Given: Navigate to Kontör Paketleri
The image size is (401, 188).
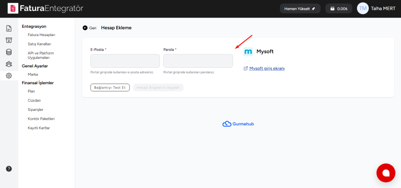Looking at the screenshot, I should tap(41, 119).
